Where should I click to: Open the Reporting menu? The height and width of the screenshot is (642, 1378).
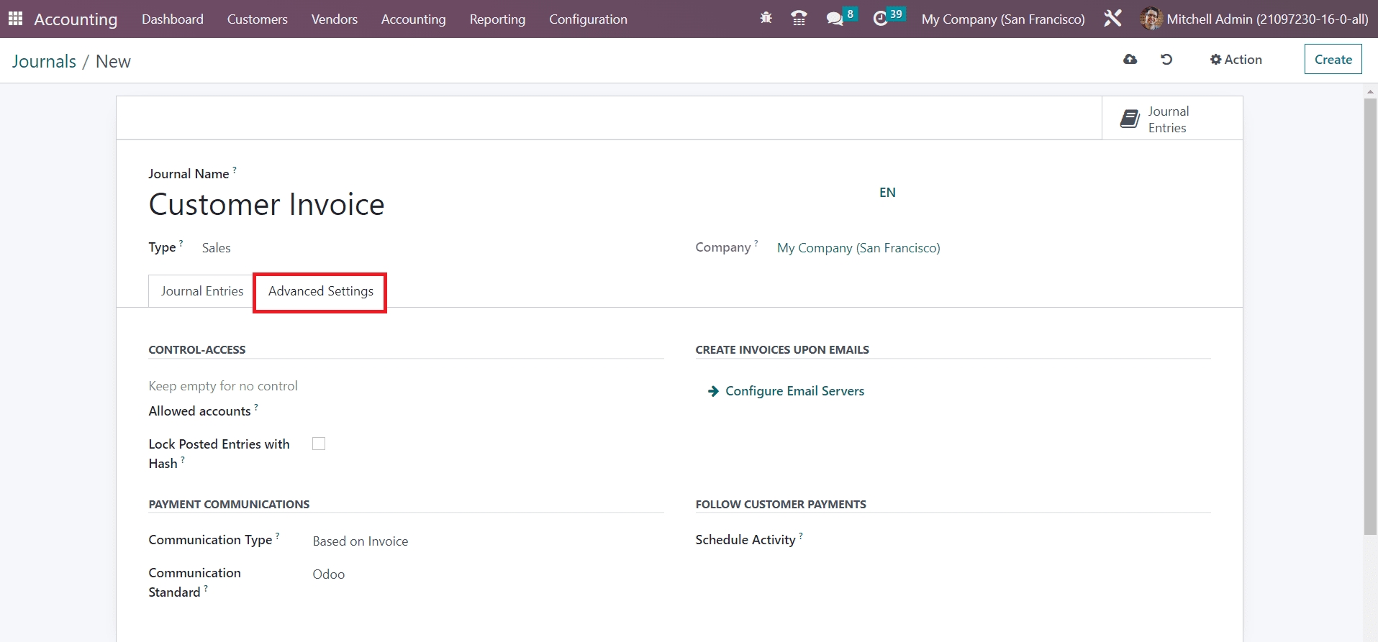pos(497,19)
